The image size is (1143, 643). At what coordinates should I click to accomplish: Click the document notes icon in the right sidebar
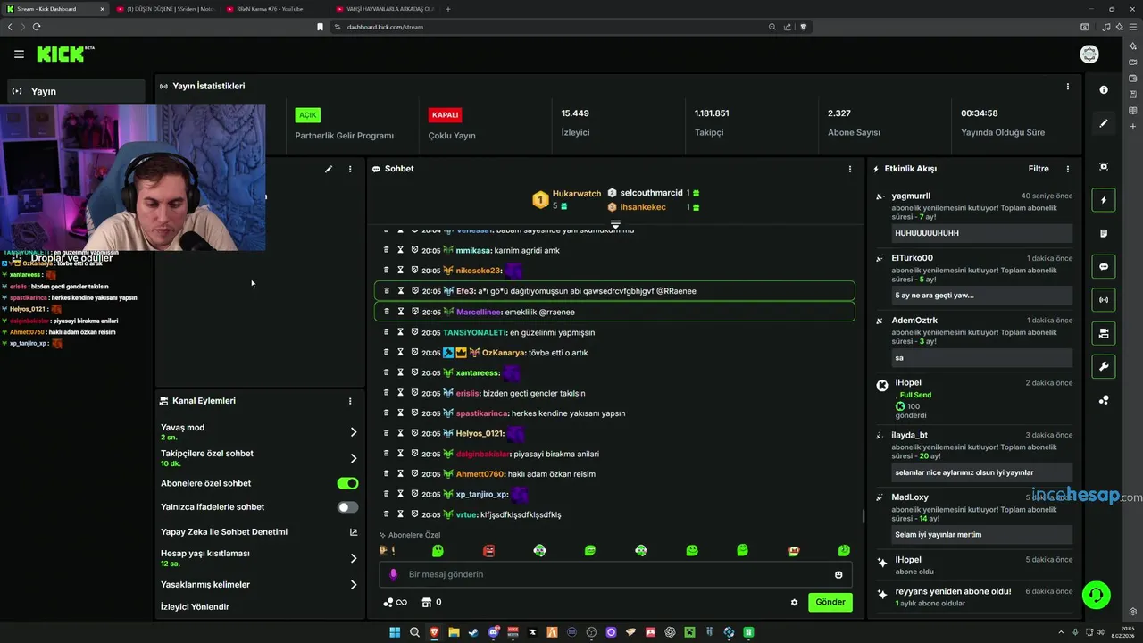(x=1104, y=233)
